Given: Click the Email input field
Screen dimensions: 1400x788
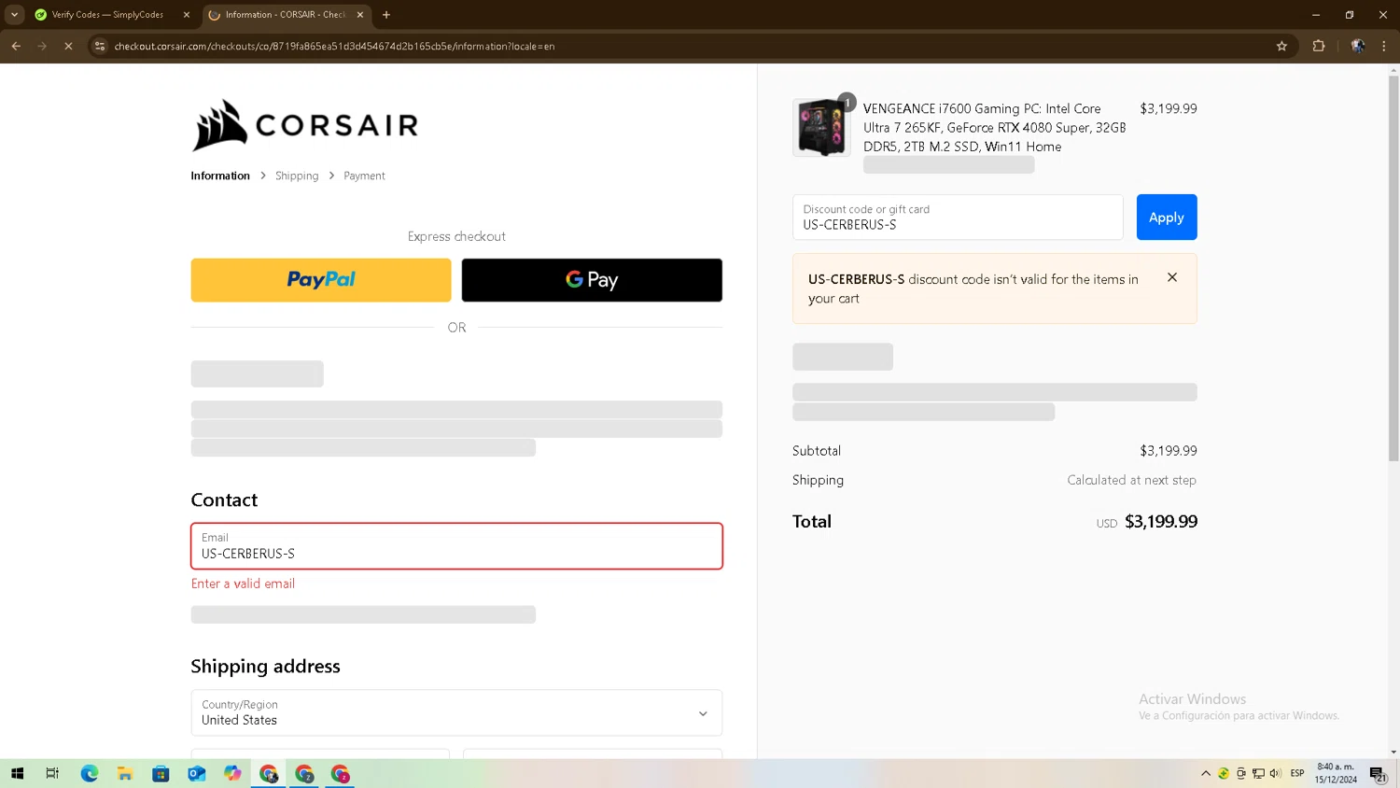Looking at the screenshot, I should 456,546.
